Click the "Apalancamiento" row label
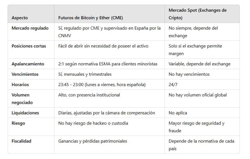Image resolution: width=250 pixels, height=159 pixels. click(x=28, y=64)
